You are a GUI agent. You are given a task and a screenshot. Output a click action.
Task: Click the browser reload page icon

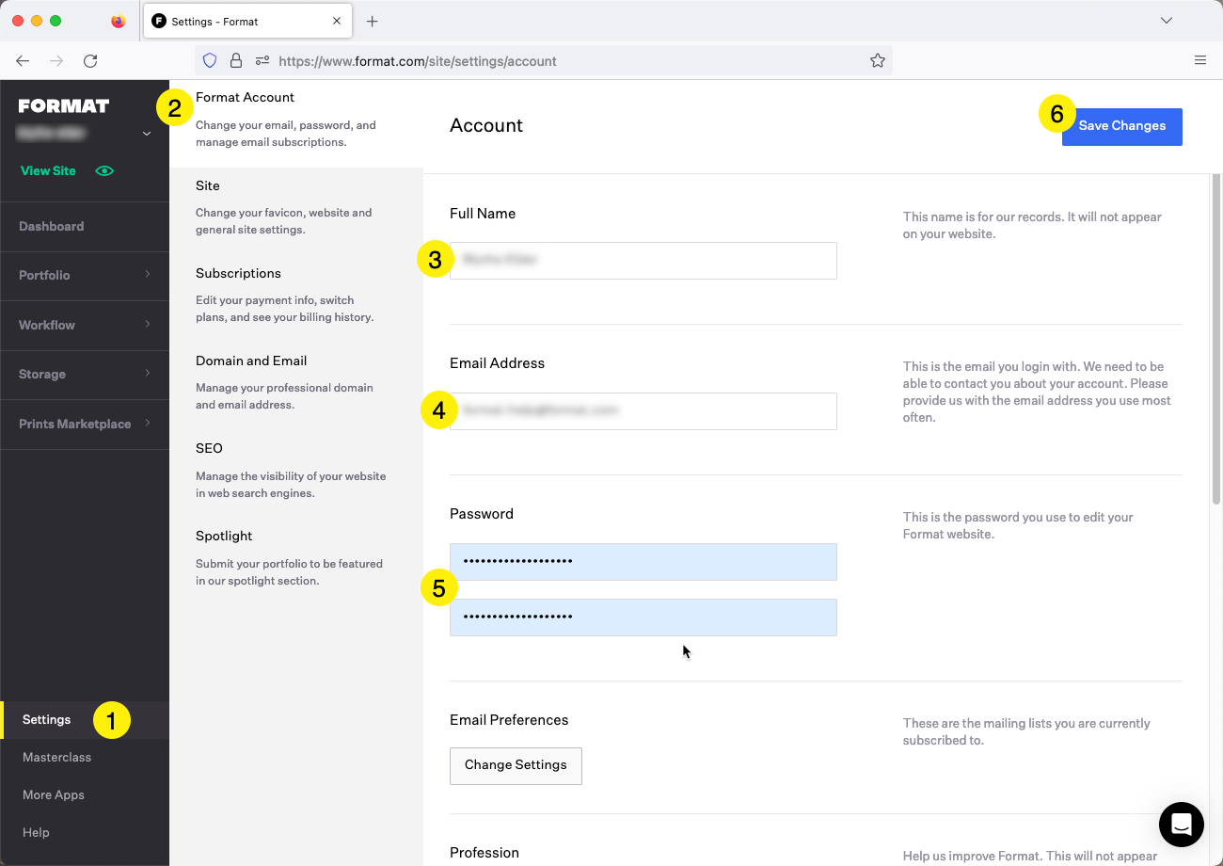click(x=90, y=61)
